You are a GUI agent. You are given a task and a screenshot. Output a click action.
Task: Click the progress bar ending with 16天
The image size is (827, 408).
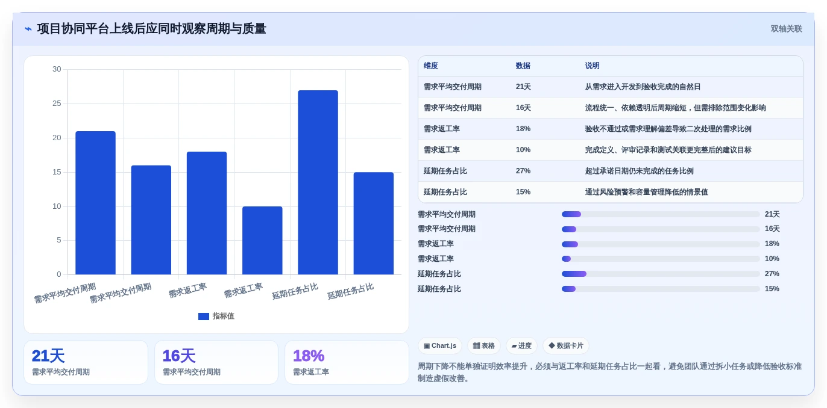661,229
